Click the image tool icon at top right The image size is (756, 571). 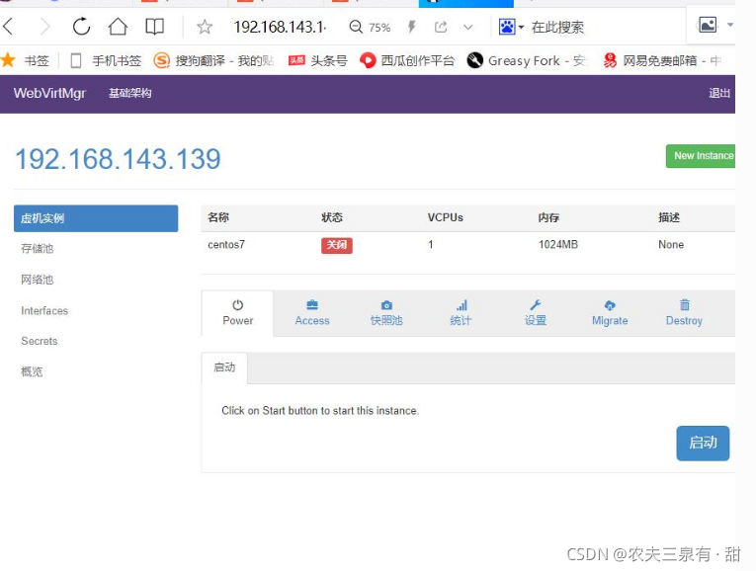click(708, 25)
